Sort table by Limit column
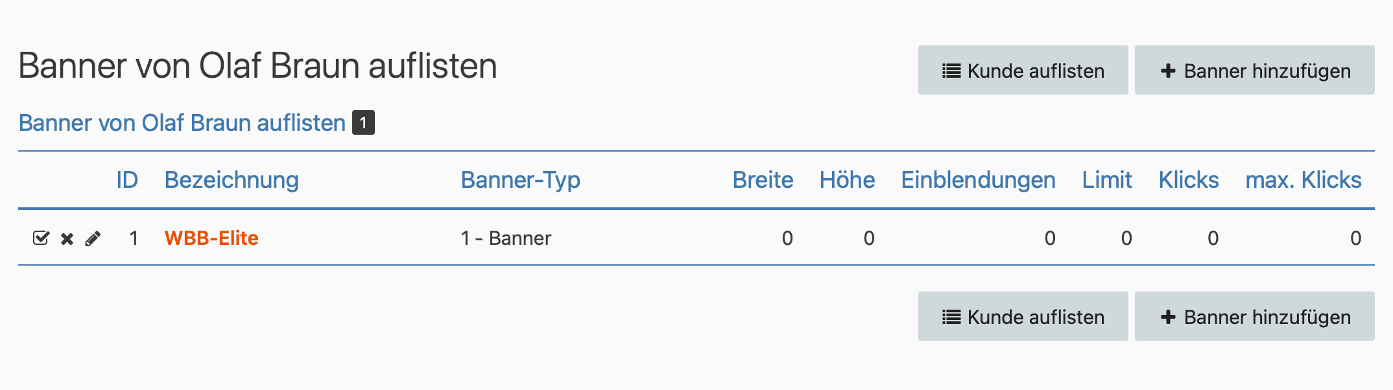The image size is (1393, 390). [x=1107, y=179]
